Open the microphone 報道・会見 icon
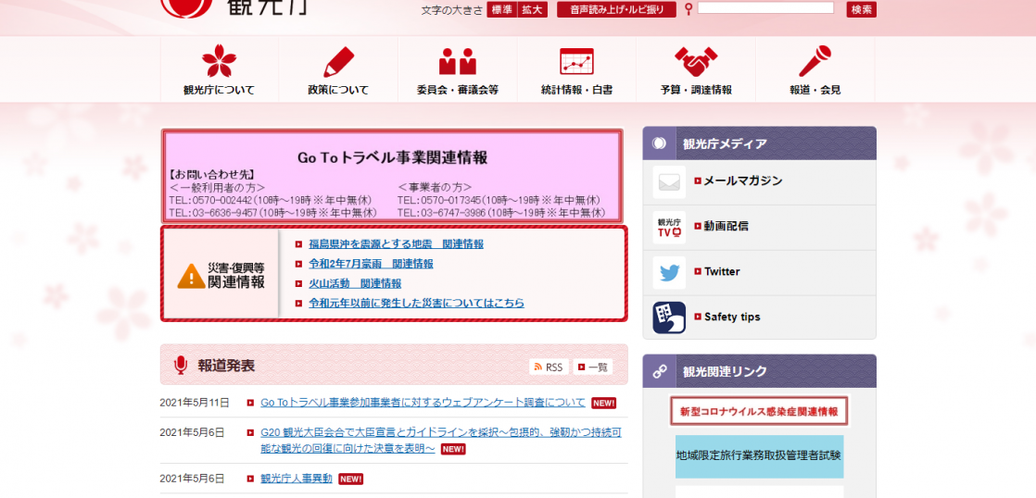Screen dimensions: 1036x498 [x=815, y=62]
